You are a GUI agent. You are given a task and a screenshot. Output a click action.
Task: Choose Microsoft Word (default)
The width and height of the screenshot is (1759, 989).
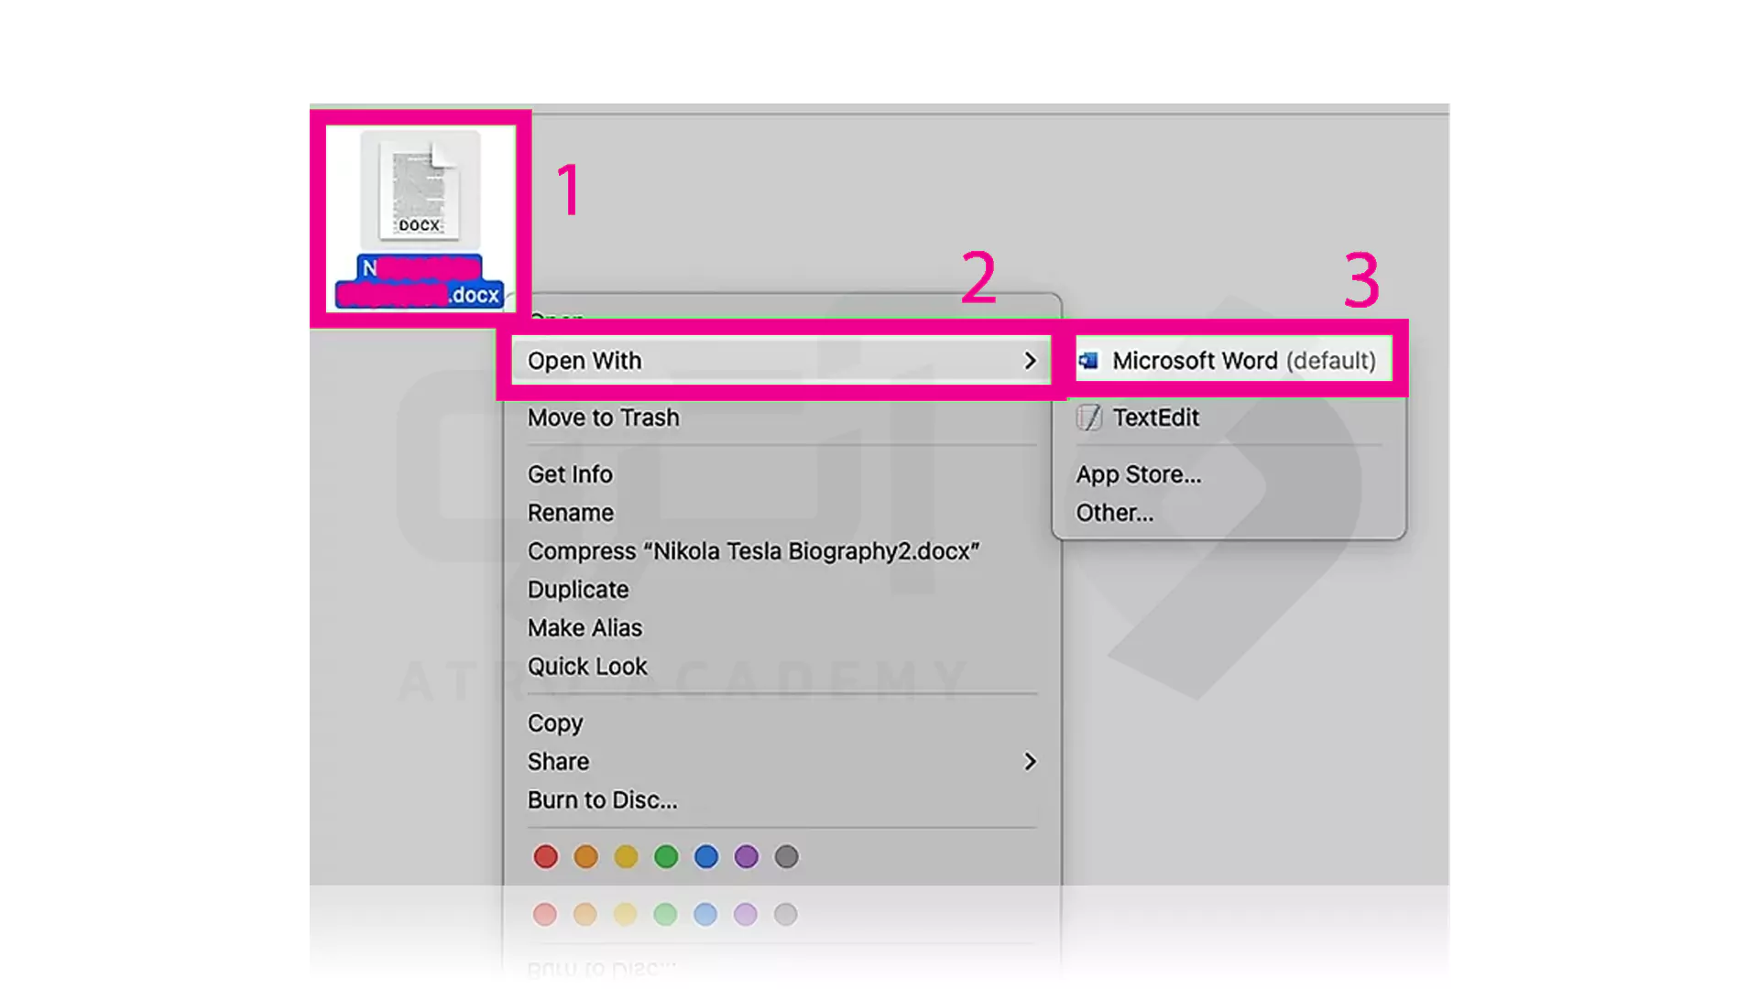pyautogui.click(x=1233, y=361)
